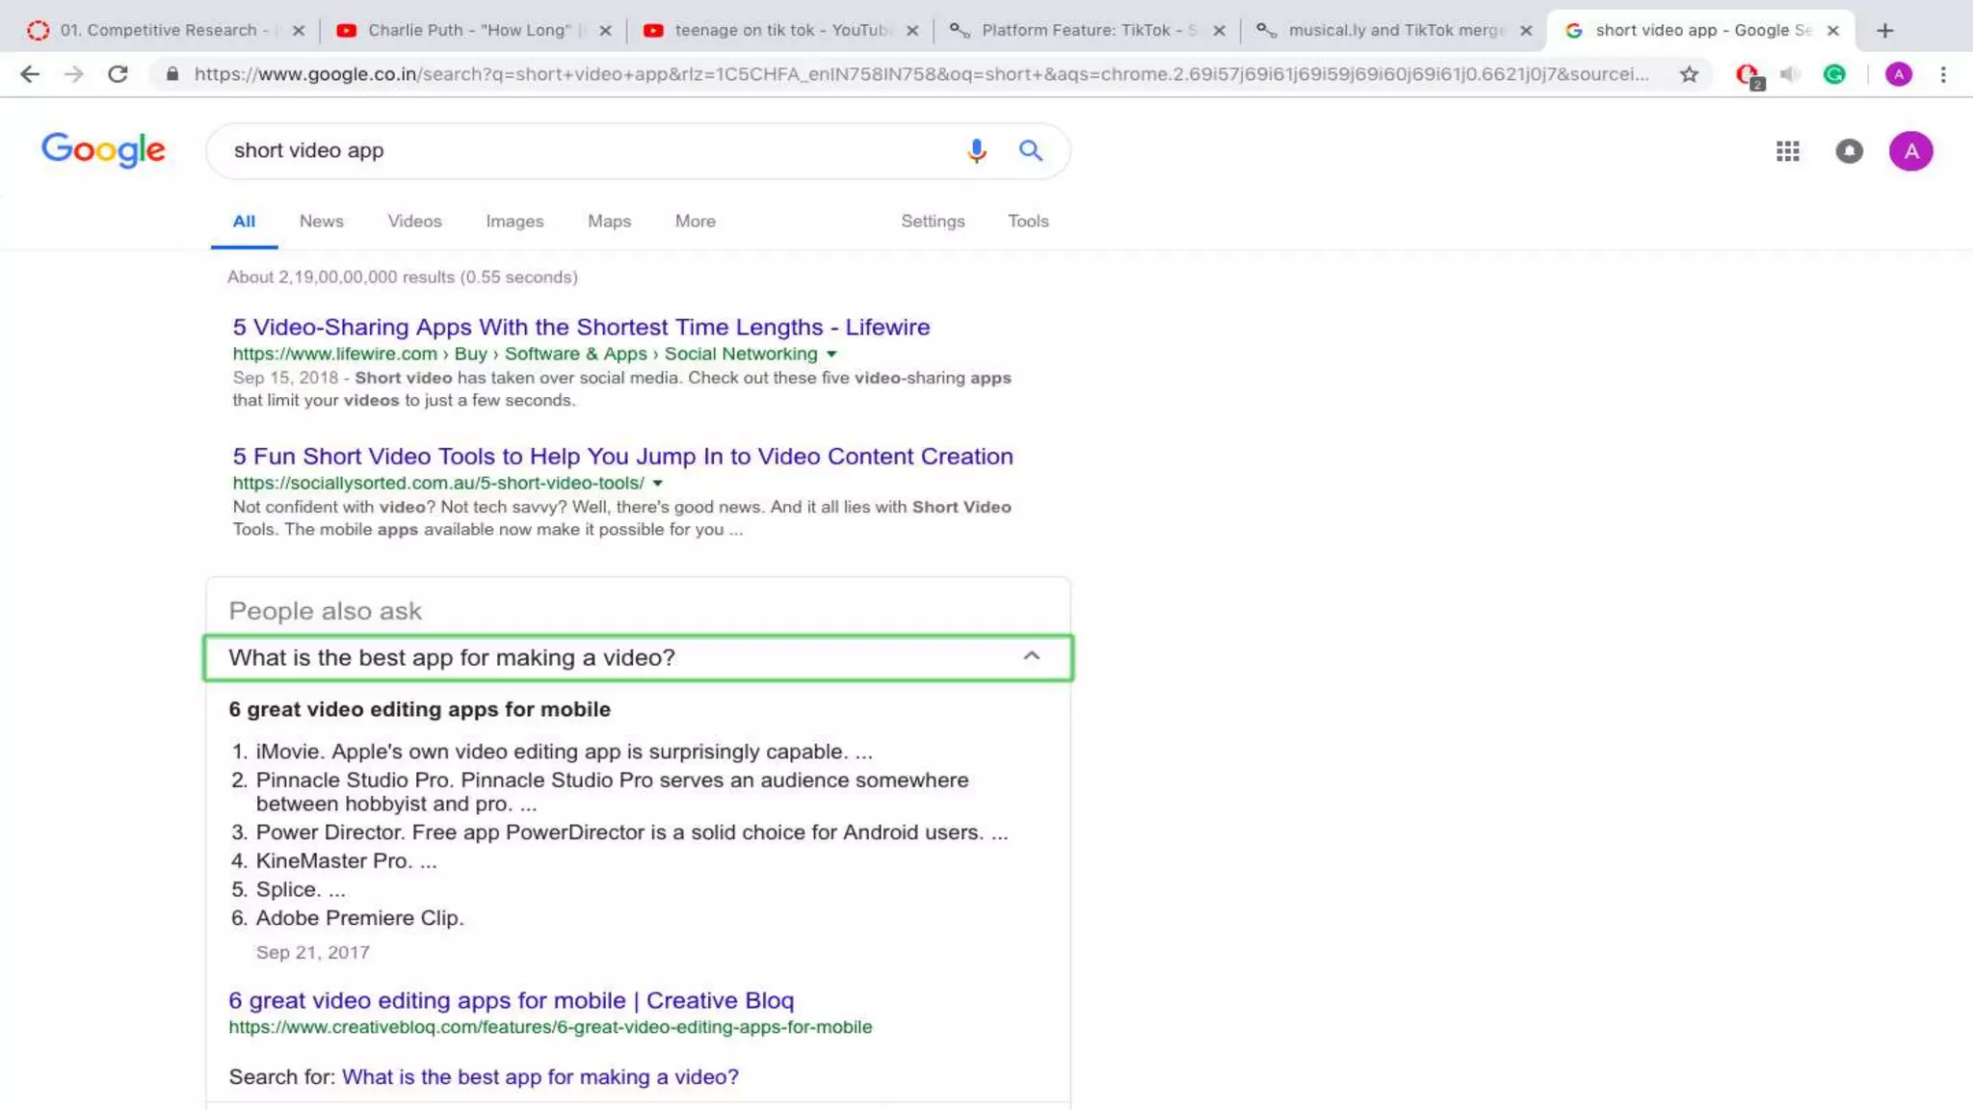Open the Google apps grid
The height and width of the screenshot is (1110, 1973).
point(1787,151)
